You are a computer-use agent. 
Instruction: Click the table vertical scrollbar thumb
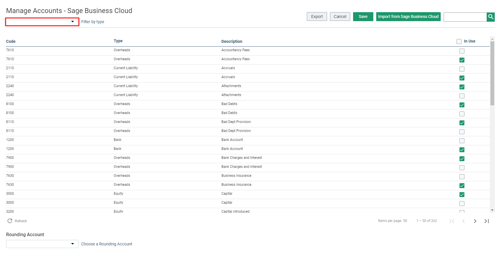coord(492,73)
